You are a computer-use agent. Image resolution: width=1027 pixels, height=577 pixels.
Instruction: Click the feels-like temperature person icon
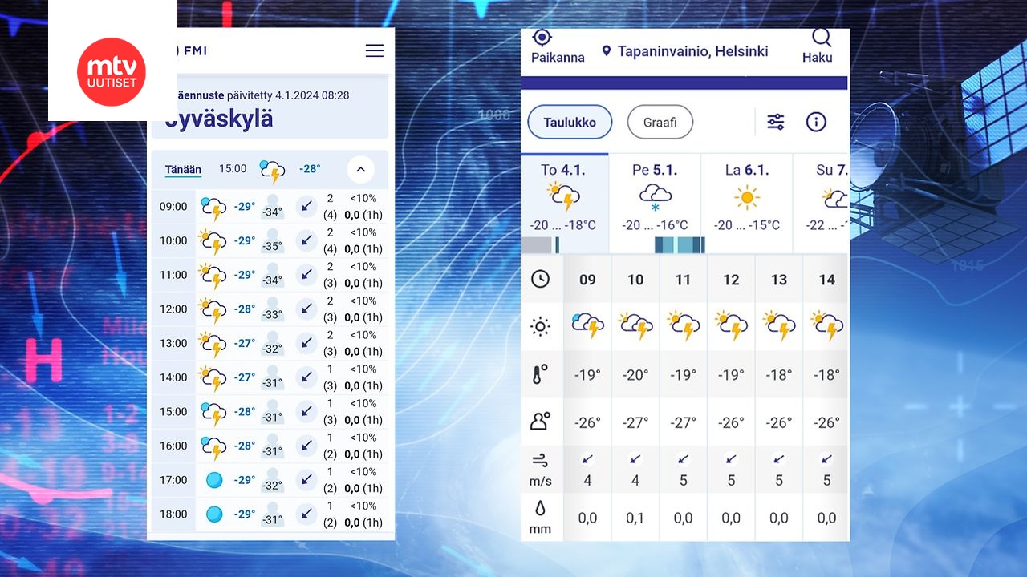pos(541,421)
